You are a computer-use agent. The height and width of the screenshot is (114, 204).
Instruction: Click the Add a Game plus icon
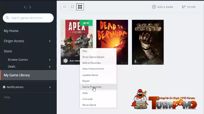(154, 7)
